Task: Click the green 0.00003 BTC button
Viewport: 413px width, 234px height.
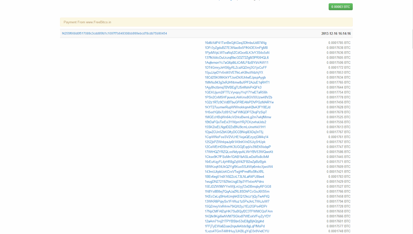Action: (340, 7)
